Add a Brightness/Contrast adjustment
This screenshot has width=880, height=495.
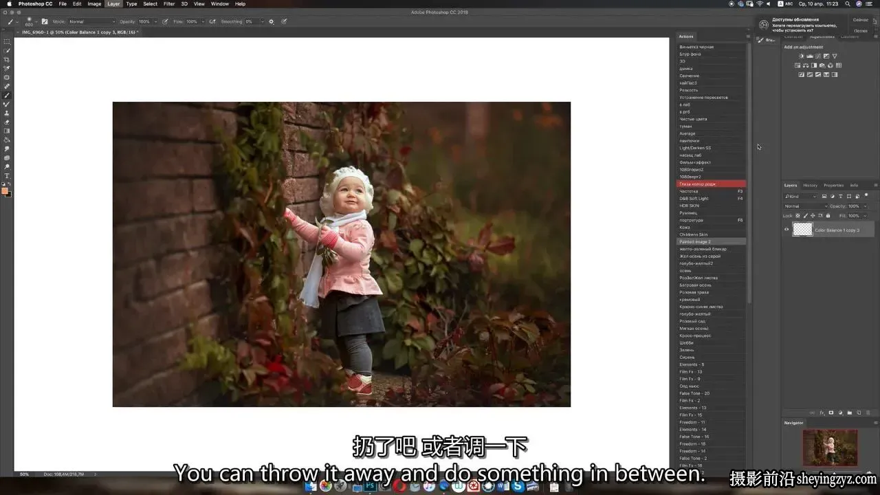(802, 56)
